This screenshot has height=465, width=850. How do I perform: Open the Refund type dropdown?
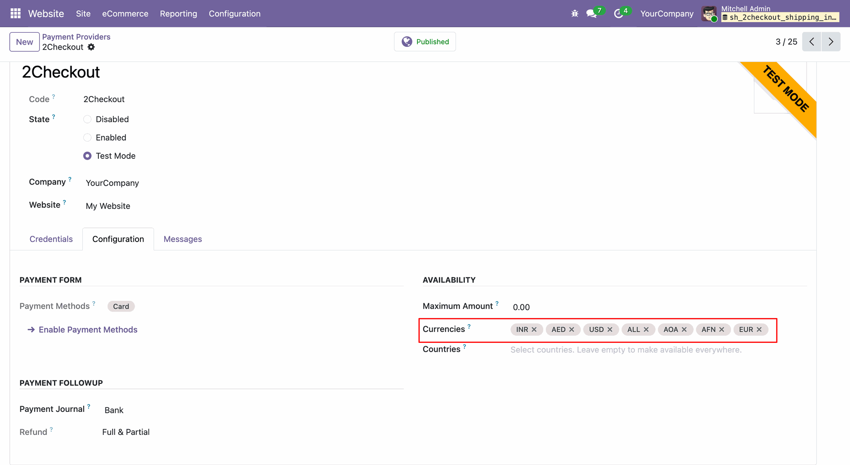point(126,432)
